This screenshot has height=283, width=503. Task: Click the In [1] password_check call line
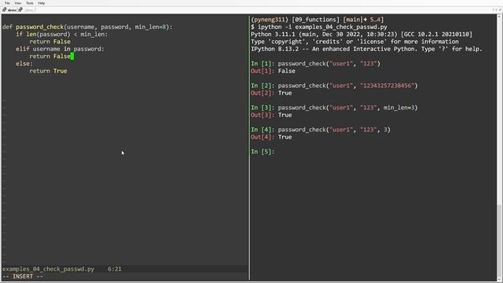[x=315, y=64]
